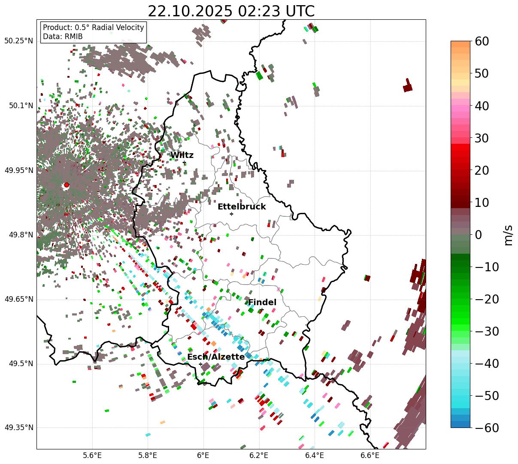
Task: Click the 49.5°N latitude tick label
Action: click(x=21, y=364)
